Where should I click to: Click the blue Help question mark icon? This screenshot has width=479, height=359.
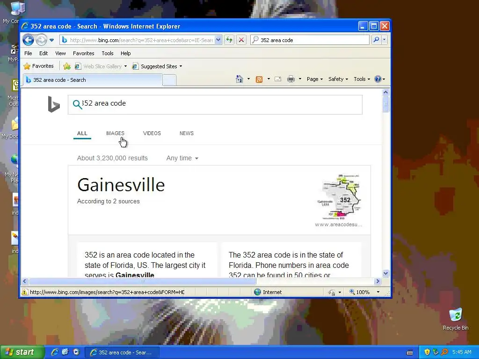(378, 79)
